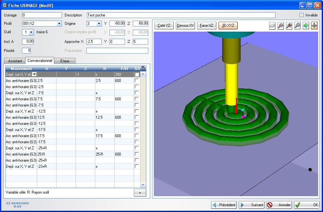Click the Incl. A field
This screenshot has height=212, width=323.
click(x=28, y=41)
